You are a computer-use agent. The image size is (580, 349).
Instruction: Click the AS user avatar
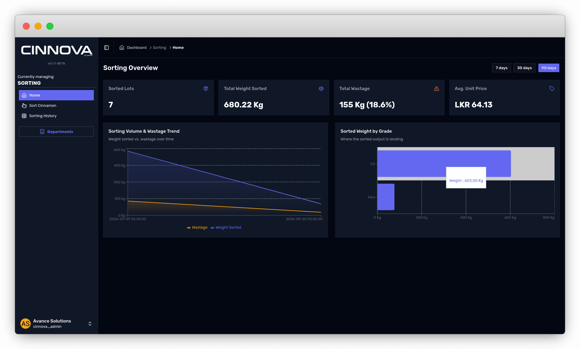[26, 324]
